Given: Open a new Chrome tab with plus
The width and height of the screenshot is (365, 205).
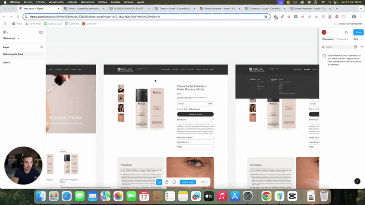Looking at the screenshot, I should click(337, 9).
